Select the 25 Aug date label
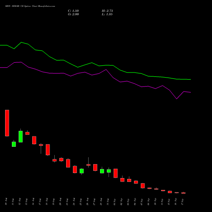Screen dimensions: 212x212 click(81, 201)
